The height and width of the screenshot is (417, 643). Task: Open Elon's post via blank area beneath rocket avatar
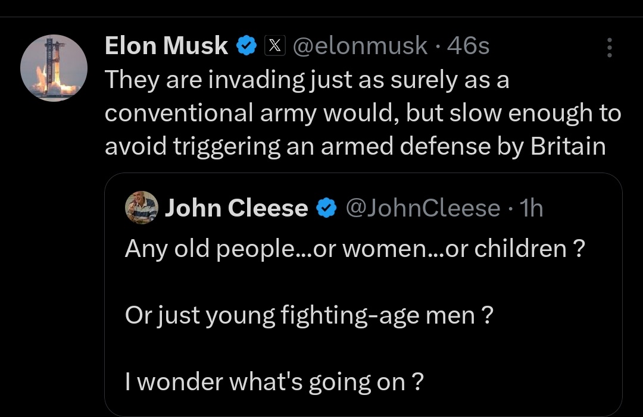click(54, 246)
